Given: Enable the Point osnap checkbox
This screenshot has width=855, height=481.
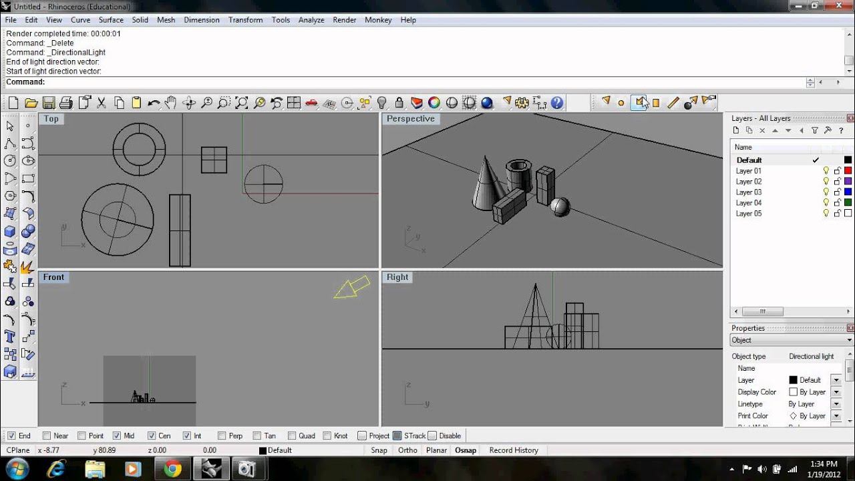Looking at the screenshot, I should [x=81, y=436].
